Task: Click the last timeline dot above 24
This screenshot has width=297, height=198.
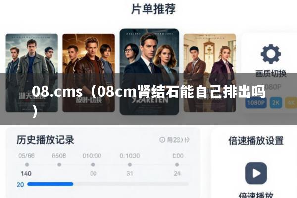Action: pyautogui.click(x=177, y=165)
